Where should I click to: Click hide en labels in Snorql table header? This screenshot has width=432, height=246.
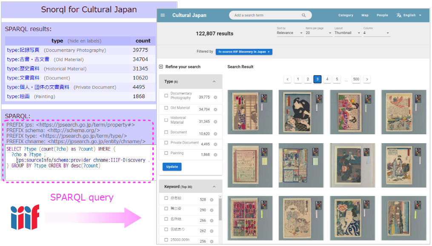point(85,41)
